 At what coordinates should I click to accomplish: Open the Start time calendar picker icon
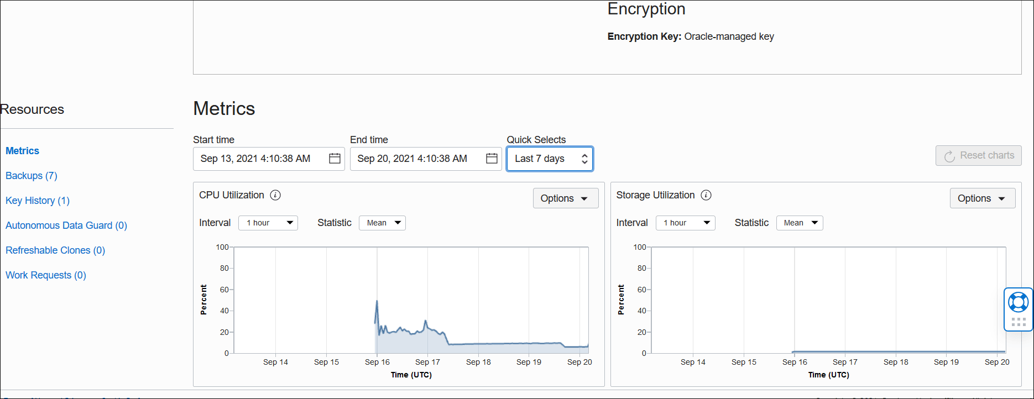(x=335, y=159)
